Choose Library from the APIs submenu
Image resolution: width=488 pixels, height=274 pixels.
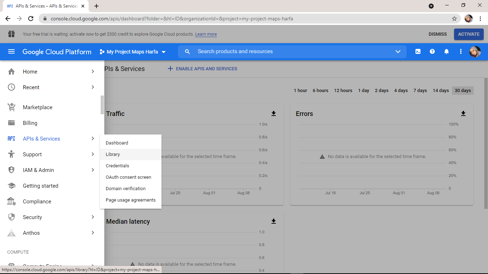(113, 154)
